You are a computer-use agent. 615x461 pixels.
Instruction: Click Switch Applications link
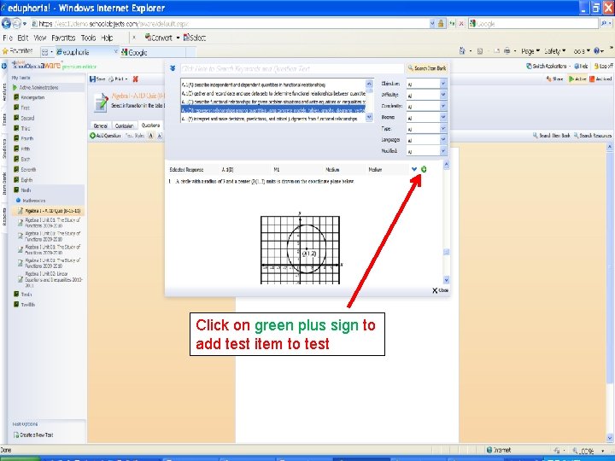tap(547, 67)
